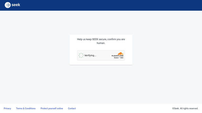
Task: Open Terms & Conditions link
Action: point(26,108)
